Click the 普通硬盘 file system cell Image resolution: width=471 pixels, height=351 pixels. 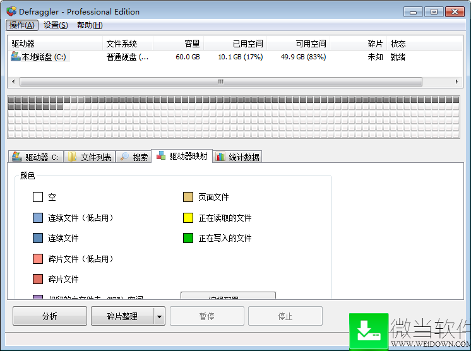click(x=128, y=57)
